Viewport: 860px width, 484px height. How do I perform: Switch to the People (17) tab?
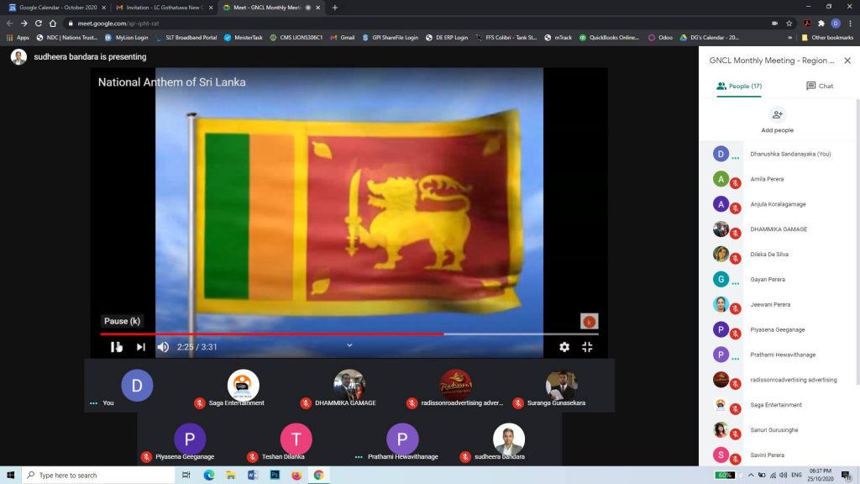739,87
